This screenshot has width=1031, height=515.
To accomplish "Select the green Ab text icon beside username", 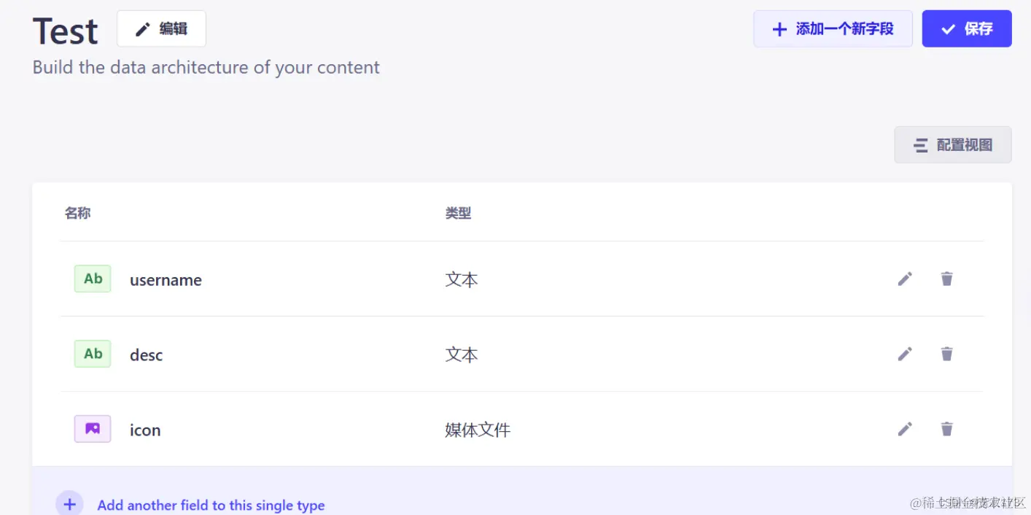I will point(92,278).
